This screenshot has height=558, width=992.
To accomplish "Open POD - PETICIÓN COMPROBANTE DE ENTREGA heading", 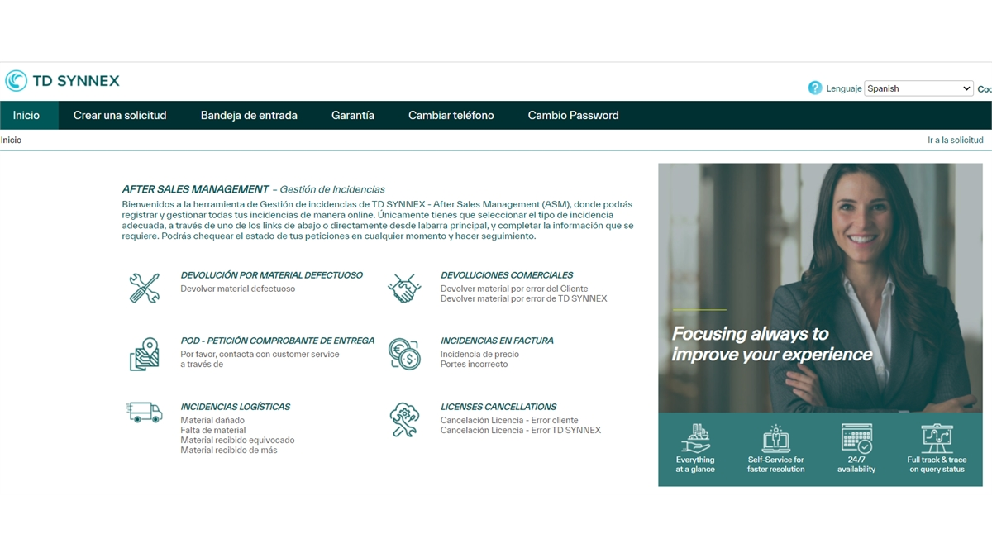I will (278, 341).
